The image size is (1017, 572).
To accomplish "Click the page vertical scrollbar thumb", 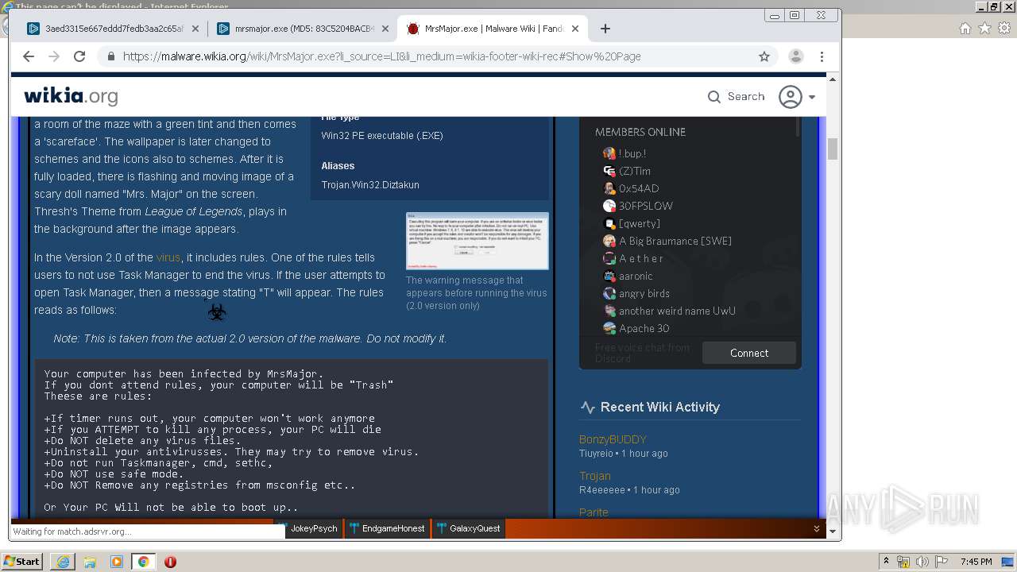I will pos(833,149).
